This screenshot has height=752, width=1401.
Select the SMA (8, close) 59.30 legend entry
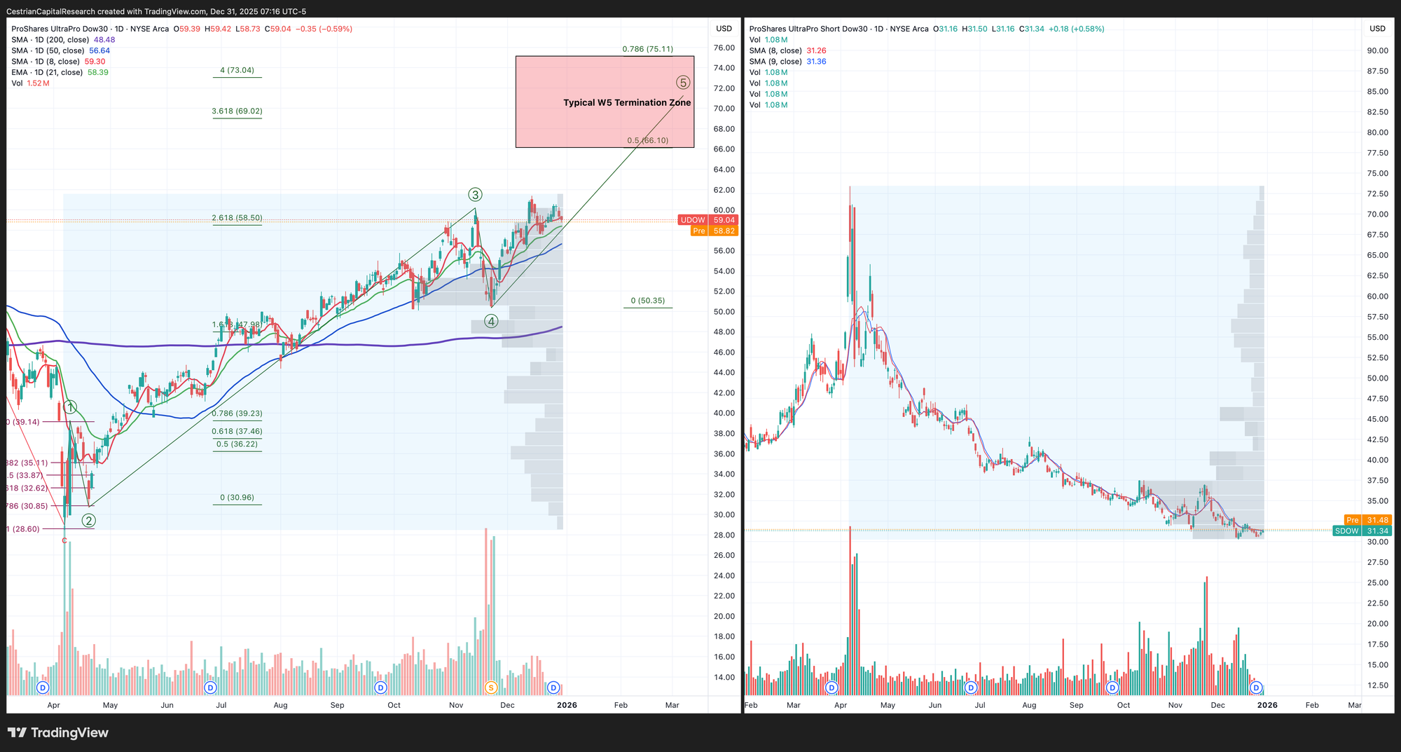click(x=58, y=62)
